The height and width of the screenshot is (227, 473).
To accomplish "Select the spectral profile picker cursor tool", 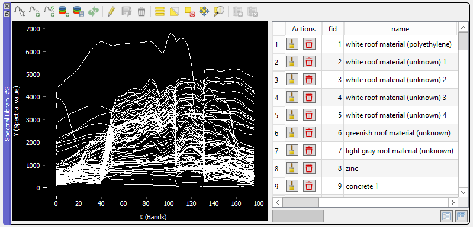I will tap(20, 11).
